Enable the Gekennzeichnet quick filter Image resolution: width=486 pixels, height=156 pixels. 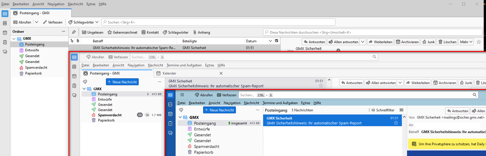122,32
